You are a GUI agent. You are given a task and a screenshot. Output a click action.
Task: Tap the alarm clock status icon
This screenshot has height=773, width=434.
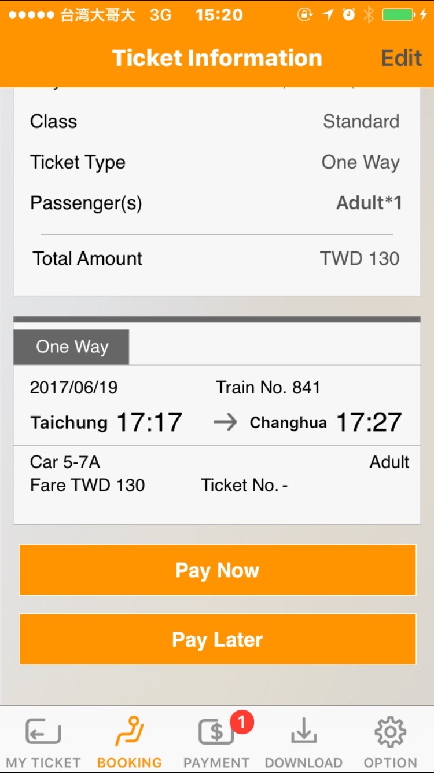click(349, 15)
